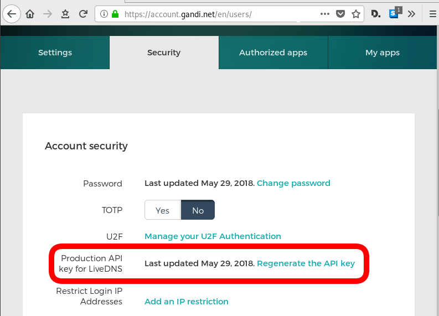Image resolution: width=439 pixels, height=316 pixels.
Task: Click the green padlock site security icon
Action: (x=115, y=14)
